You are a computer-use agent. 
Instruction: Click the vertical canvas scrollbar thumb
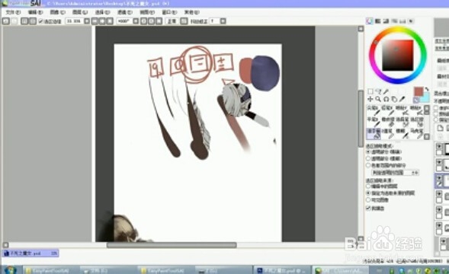pyautogui.click(x=361, y=119)
